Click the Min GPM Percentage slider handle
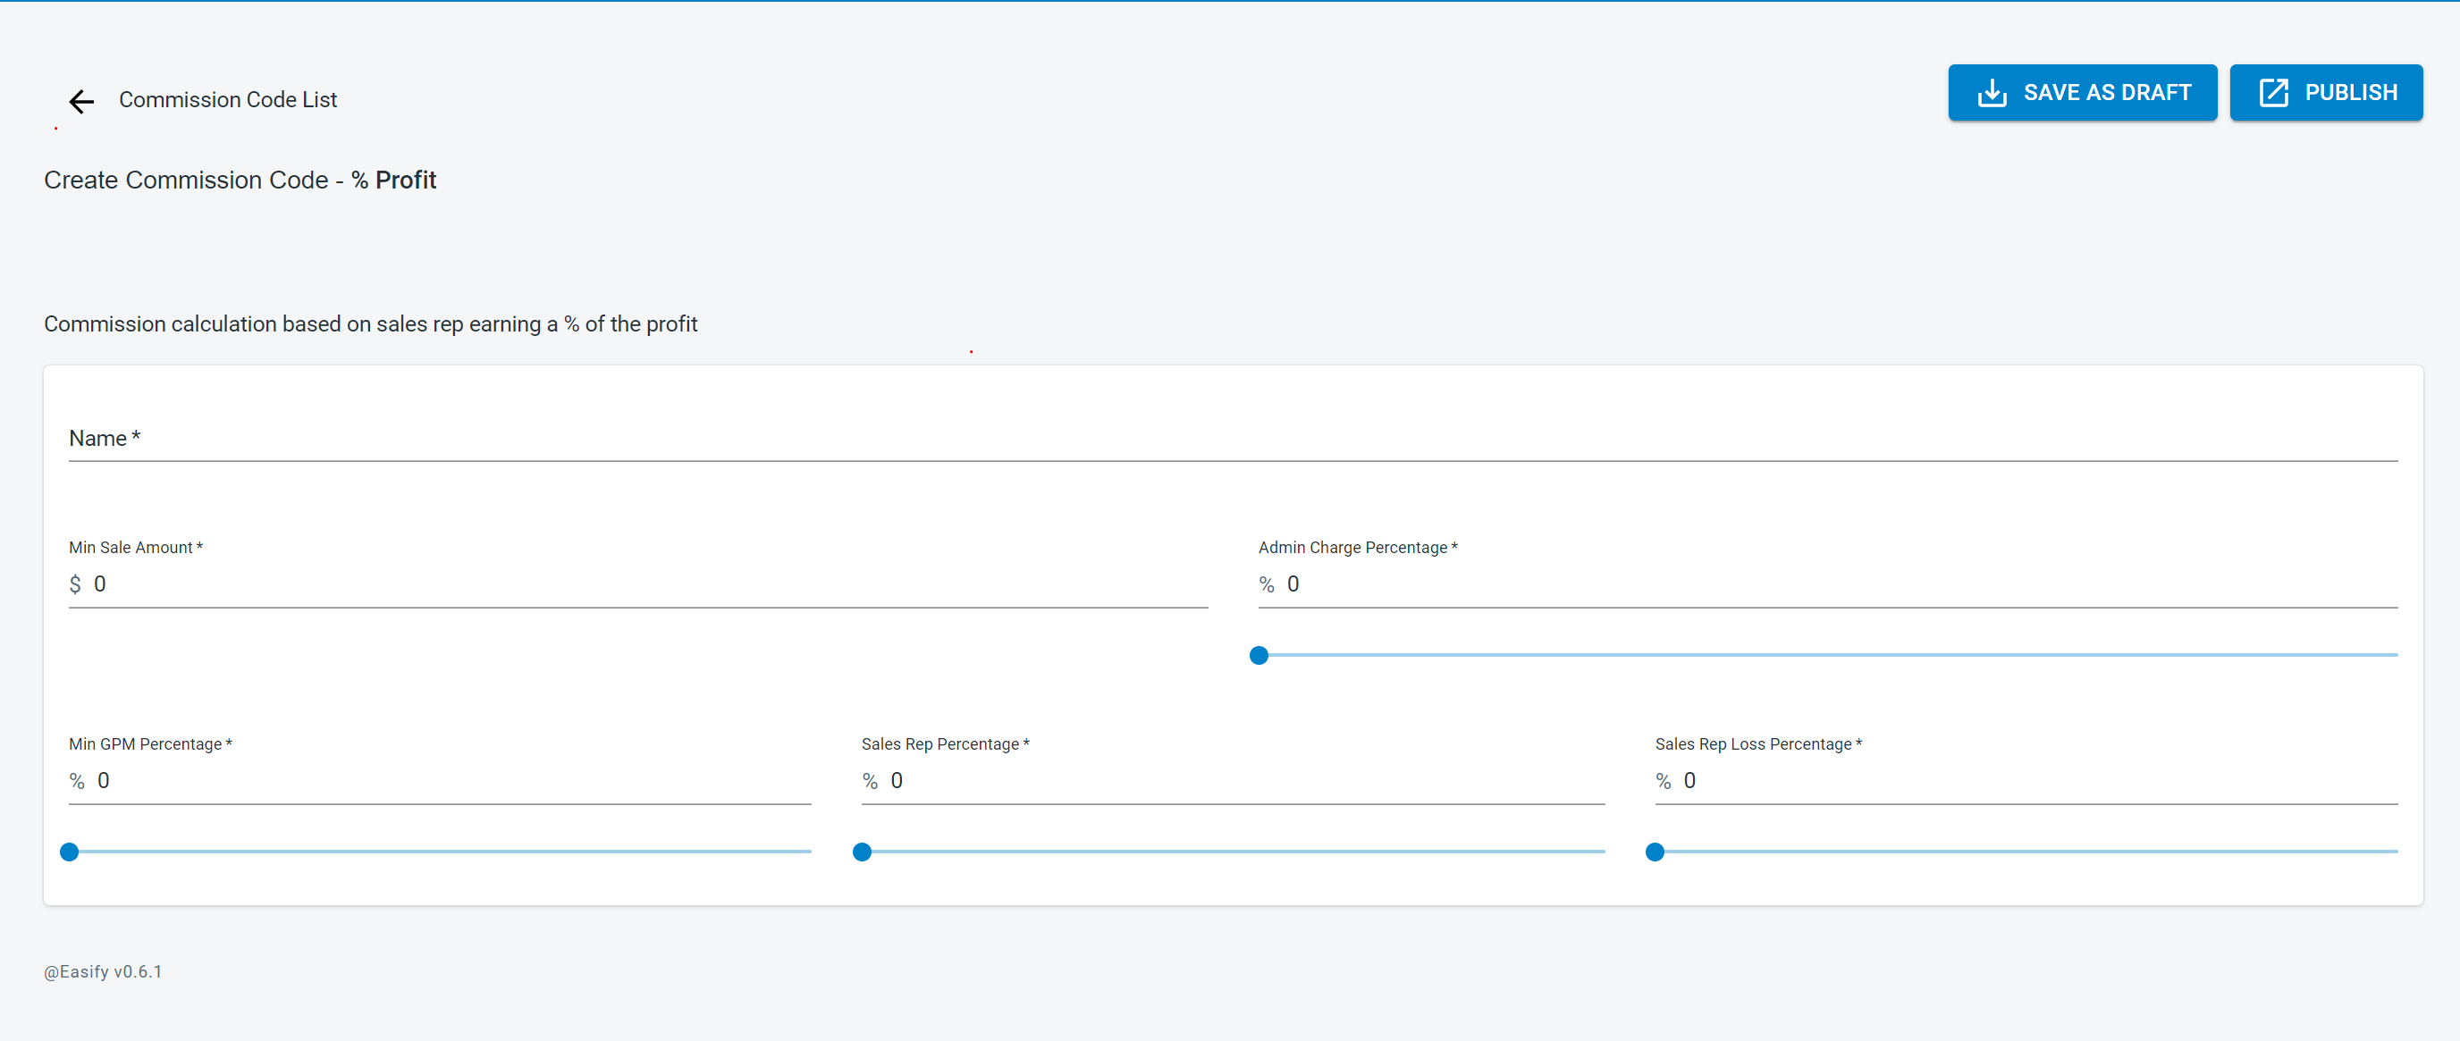The image size is (2460, 1041). coord(69,852)
